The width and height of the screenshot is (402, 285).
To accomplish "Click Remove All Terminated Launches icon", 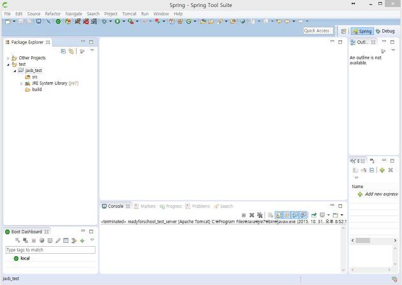I will pyautogui.click(x=260, y=216).
